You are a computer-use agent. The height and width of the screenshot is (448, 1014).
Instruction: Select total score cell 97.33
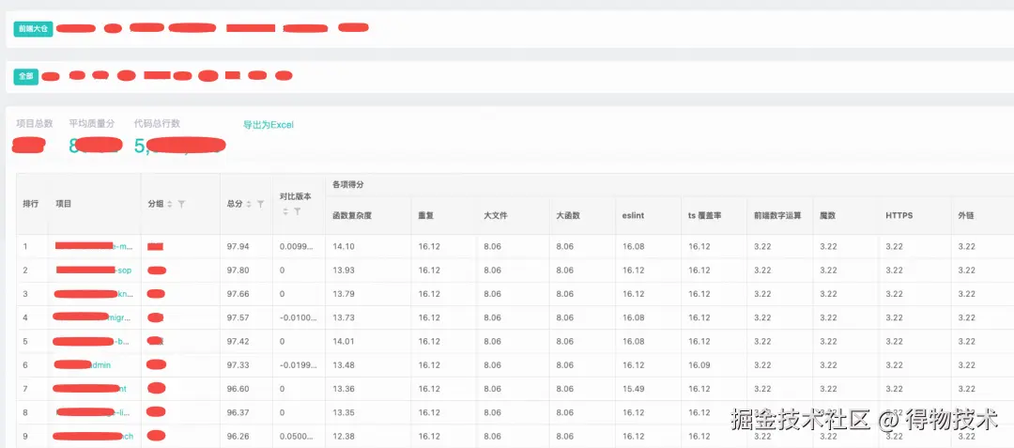pos(238,365)
